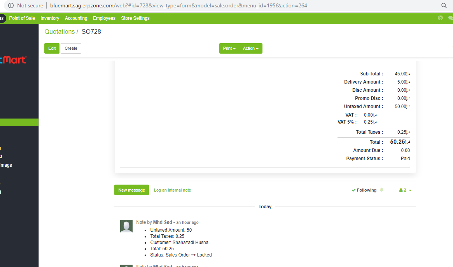Click the Total value 50.25

400,142
